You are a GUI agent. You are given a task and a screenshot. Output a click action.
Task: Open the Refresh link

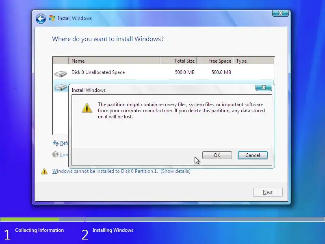pyautogui.click(x=64, y=143)
